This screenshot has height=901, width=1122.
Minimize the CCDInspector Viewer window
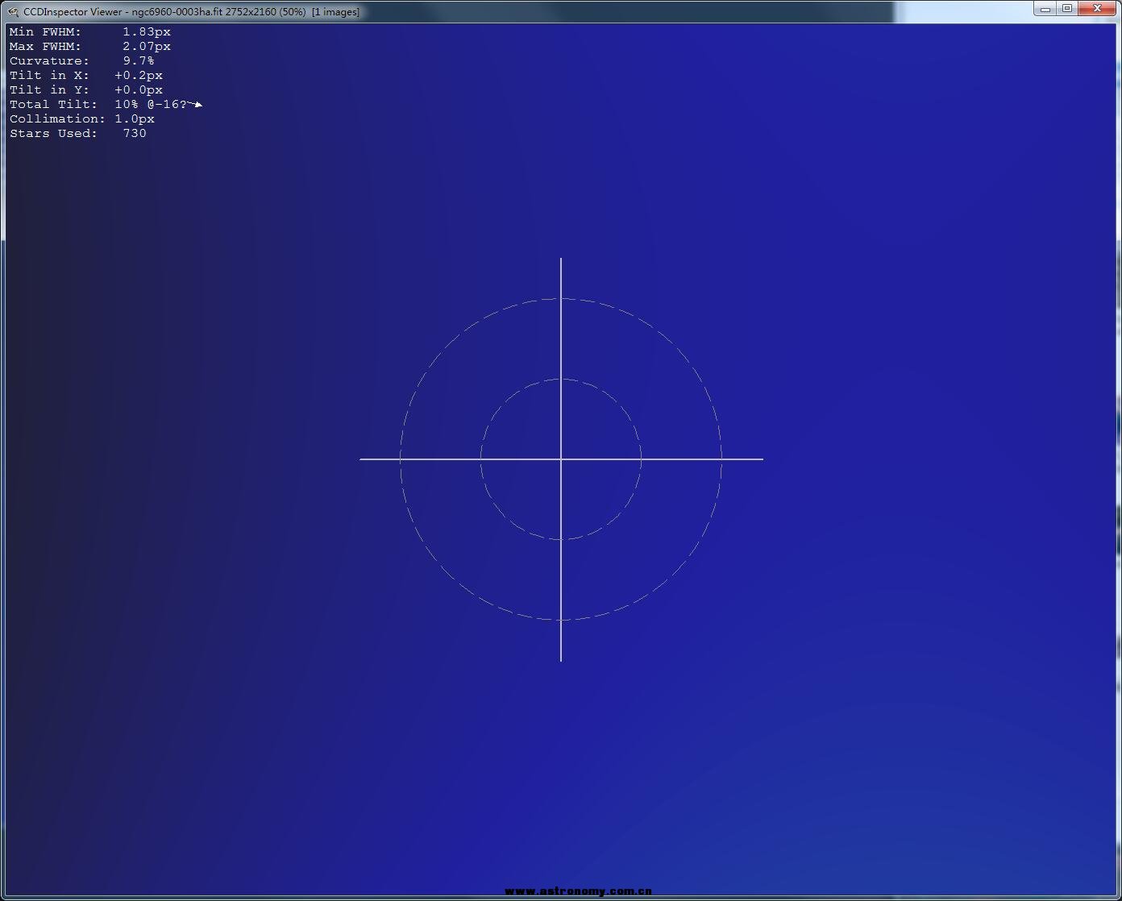1045,9
